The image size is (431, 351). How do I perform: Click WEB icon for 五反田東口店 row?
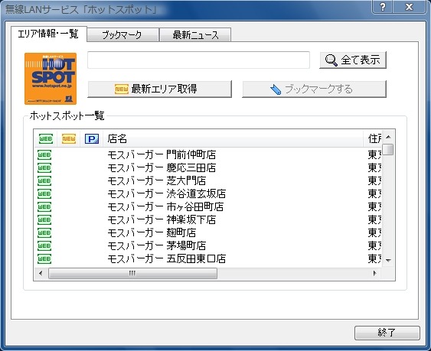pos(44,258)
